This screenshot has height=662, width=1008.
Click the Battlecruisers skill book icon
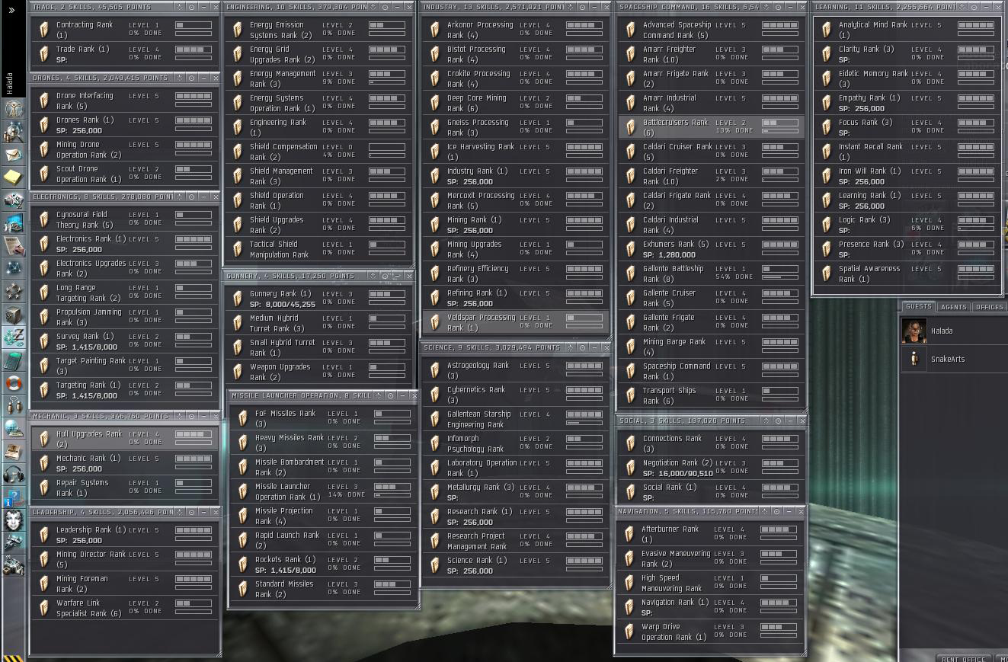(631, 127)
